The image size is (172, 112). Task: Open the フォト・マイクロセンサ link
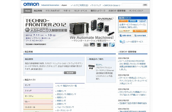(65, 107)
